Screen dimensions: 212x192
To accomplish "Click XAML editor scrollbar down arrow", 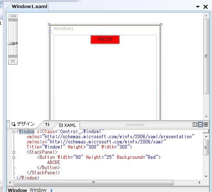I will tap(206, 176).
